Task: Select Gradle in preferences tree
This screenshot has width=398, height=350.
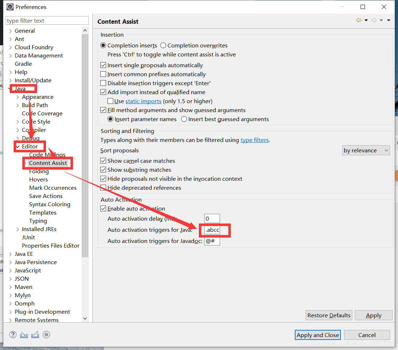Action: click(23, 64)
